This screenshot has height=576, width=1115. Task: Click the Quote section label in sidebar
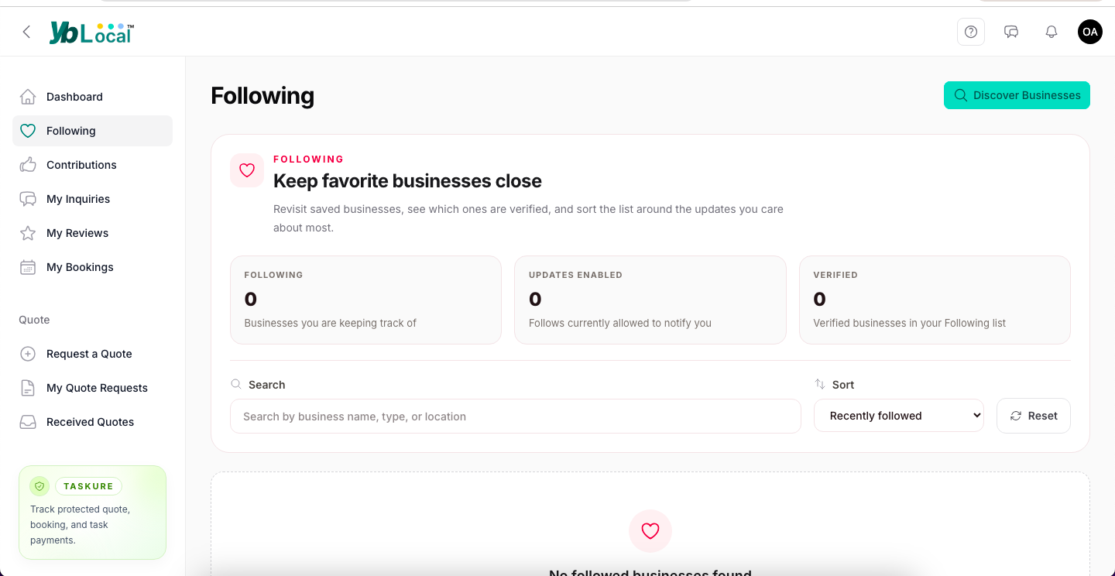coord(34,320)
